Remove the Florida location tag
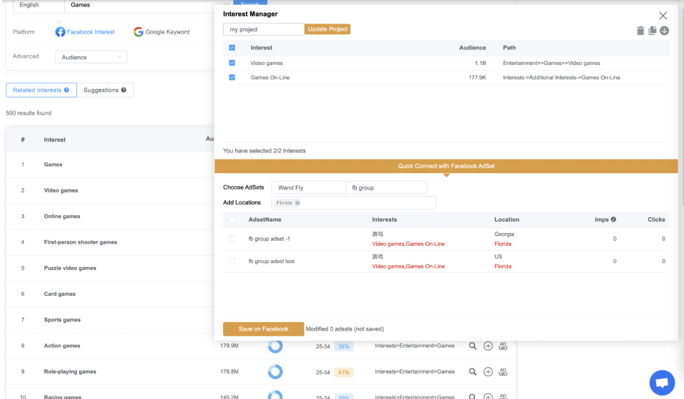684x399 pixels. [x=298, y=203]
